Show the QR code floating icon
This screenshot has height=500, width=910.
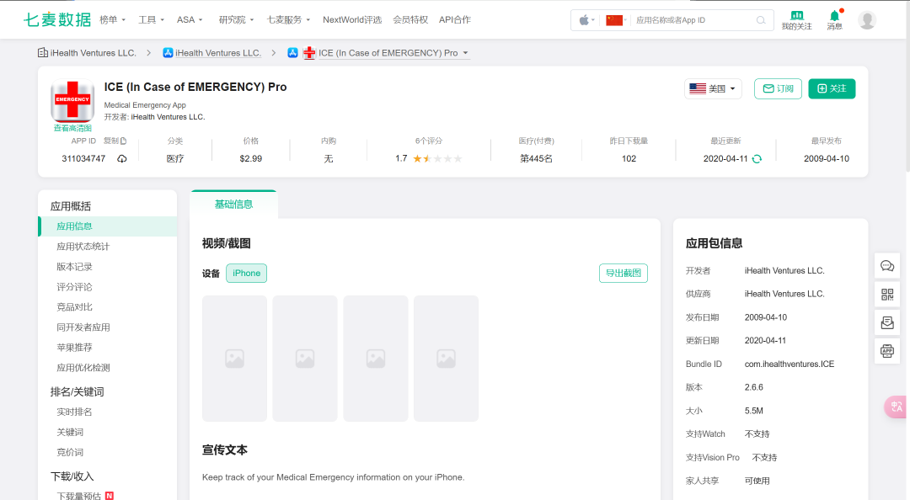[887, 294]
